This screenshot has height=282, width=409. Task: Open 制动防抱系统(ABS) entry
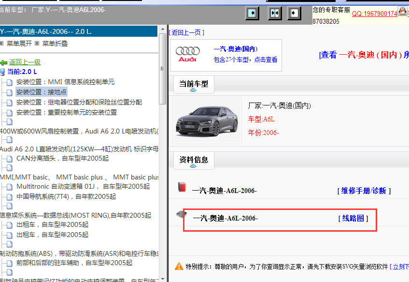coord(79,253)
